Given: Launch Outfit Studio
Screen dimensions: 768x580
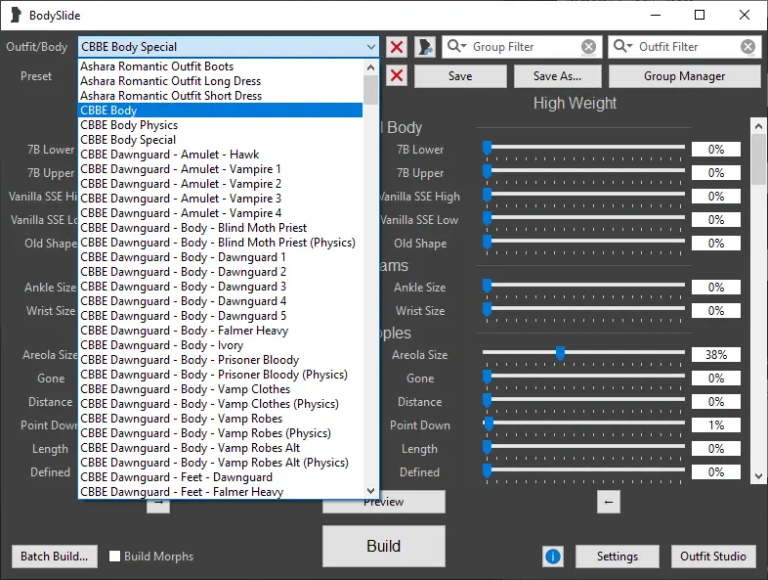Looking at the screenshot, I should 713,557.
